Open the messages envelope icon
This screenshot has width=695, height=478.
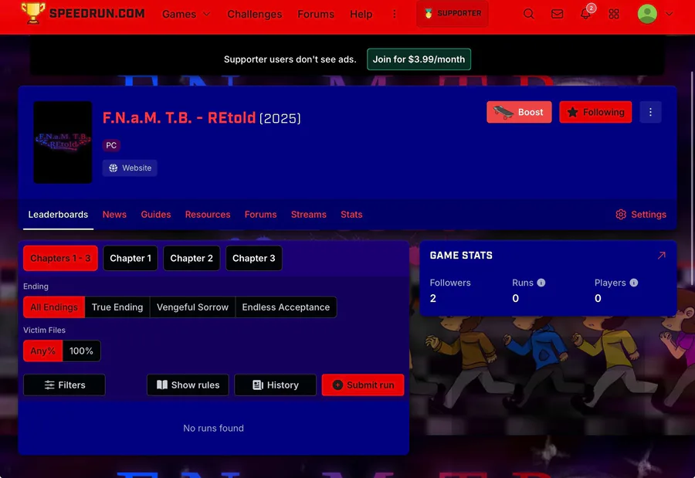tap(557, 14)
